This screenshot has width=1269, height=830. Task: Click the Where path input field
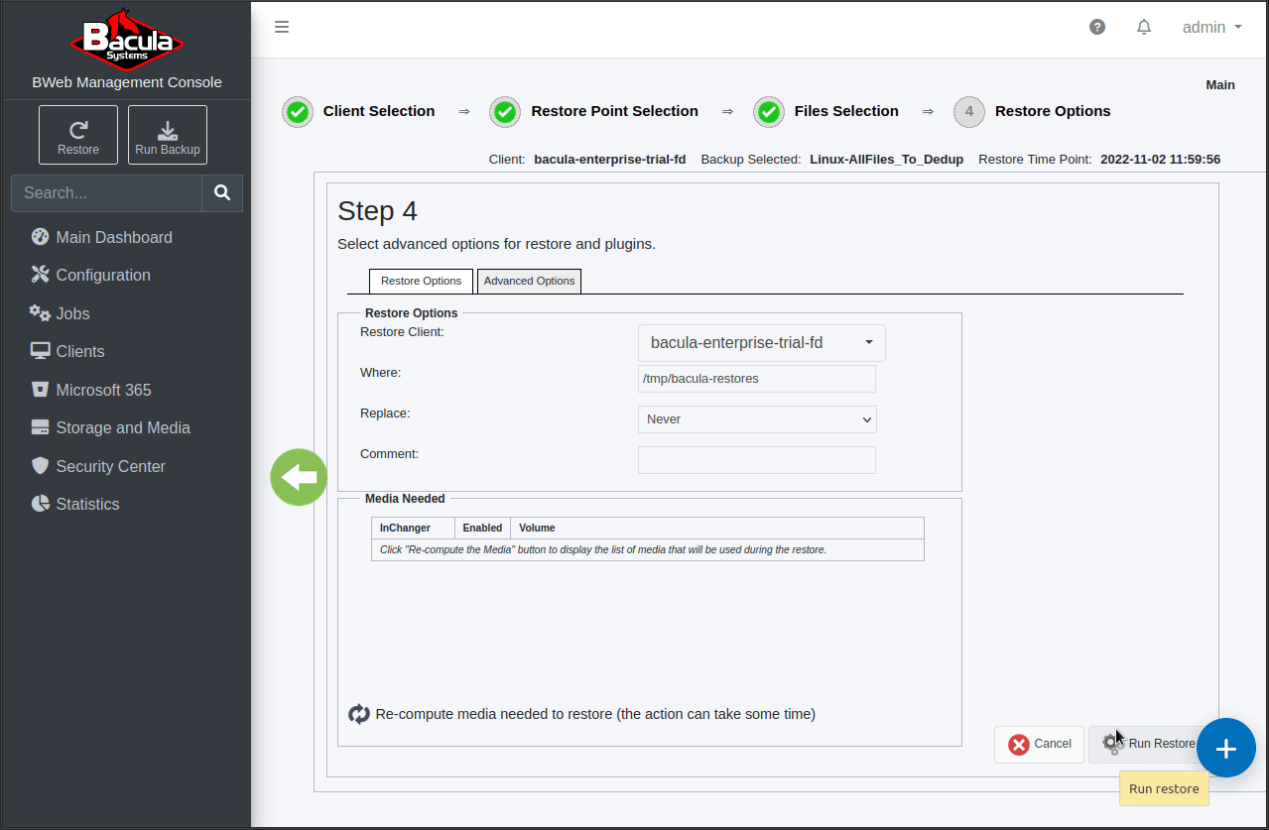[x=757, y=379]
